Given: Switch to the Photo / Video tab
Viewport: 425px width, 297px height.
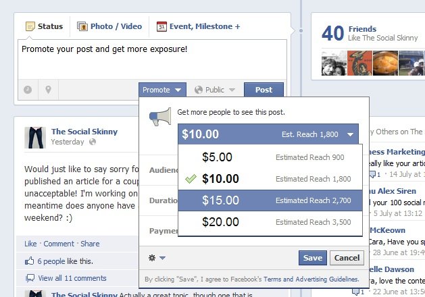Looking at the screenshot, I should (x=109, y=27).
